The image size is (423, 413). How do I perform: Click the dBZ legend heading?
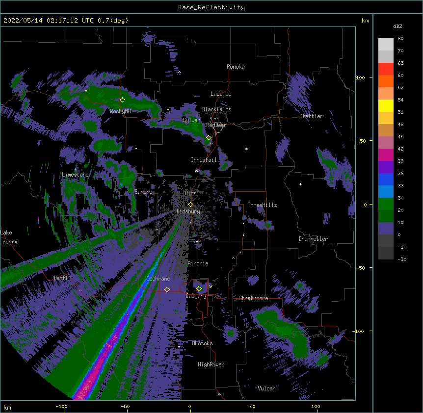[x=397, y=26]
